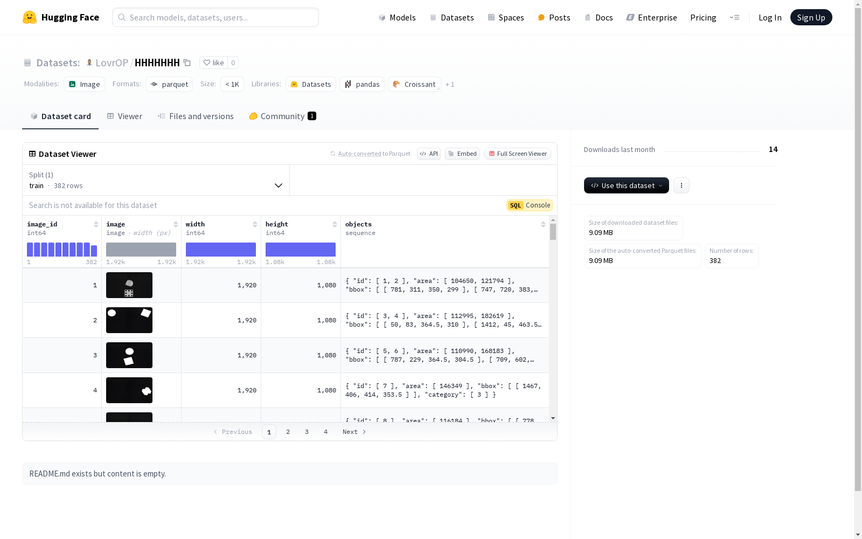
Task: Copy dataset name with copy icon
Action: 187,63
